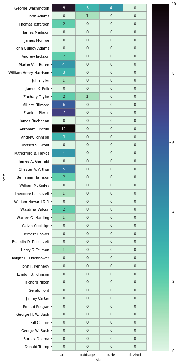Click George Washington curie cell showing 4
Image resolution: width=179 pixels, height=364 pixels.
click(111, 8)
